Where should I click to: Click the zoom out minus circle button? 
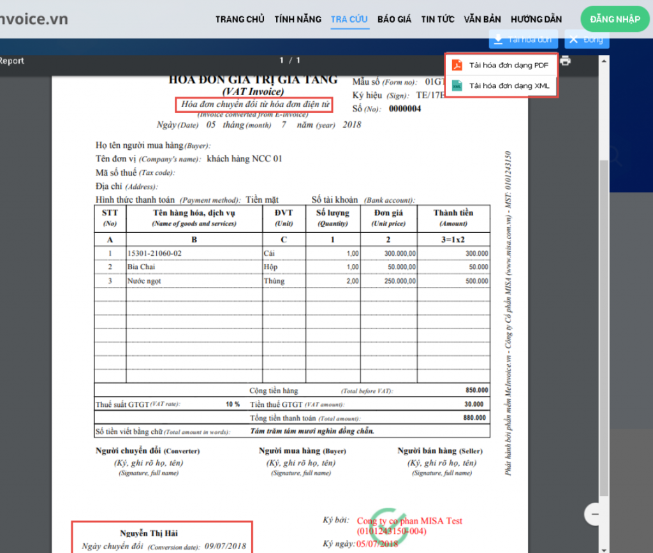click(x=595, y=514)
